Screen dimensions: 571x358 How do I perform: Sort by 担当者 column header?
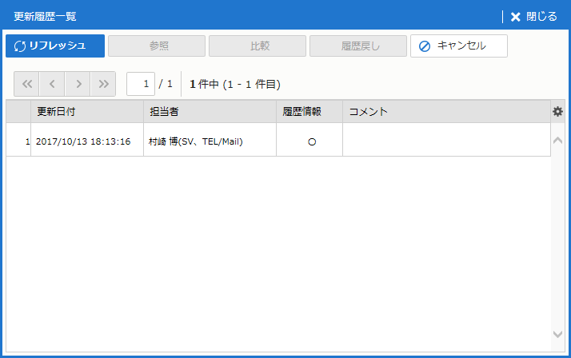click(x=210, y=112)
